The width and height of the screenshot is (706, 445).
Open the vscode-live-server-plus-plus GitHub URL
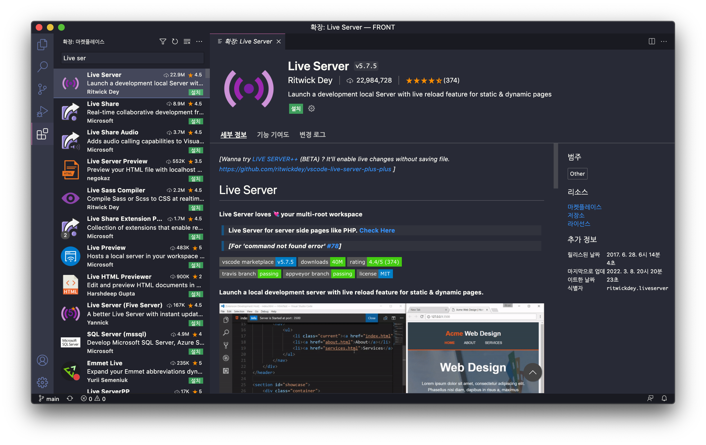[305, 169]
